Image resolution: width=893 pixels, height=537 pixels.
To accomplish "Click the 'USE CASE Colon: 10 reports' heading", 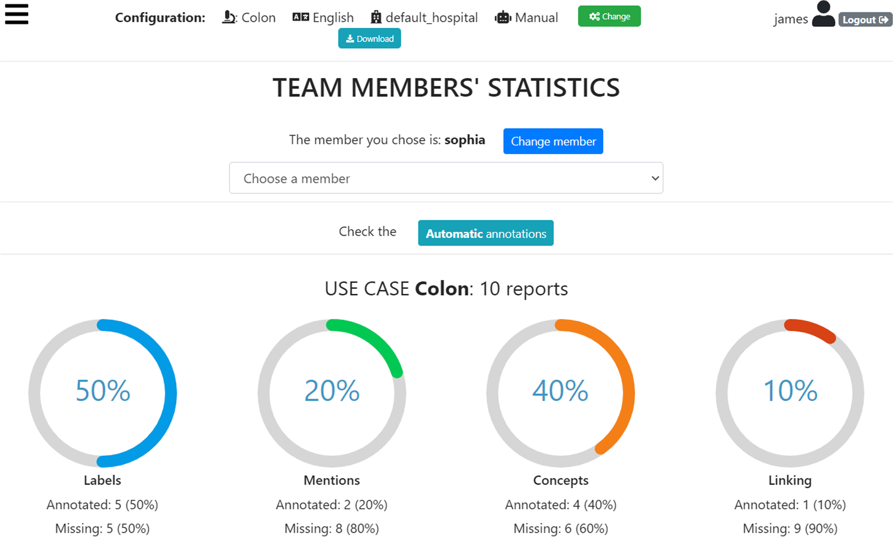I will click(x=446, y=289).
